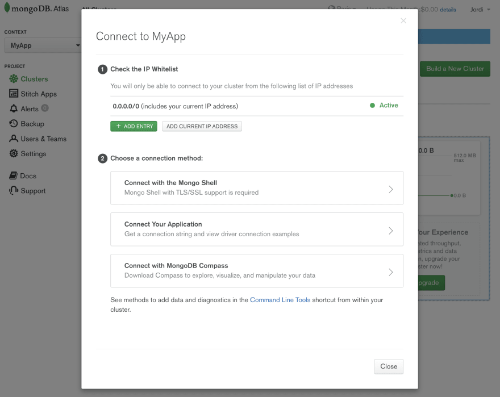Click the Users & Teams person icon

pyautogui.click(x=14, y=139)
